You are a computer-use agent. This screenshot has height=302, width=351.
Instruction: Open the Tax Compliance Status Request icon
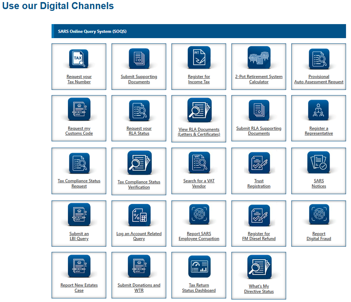79,163
